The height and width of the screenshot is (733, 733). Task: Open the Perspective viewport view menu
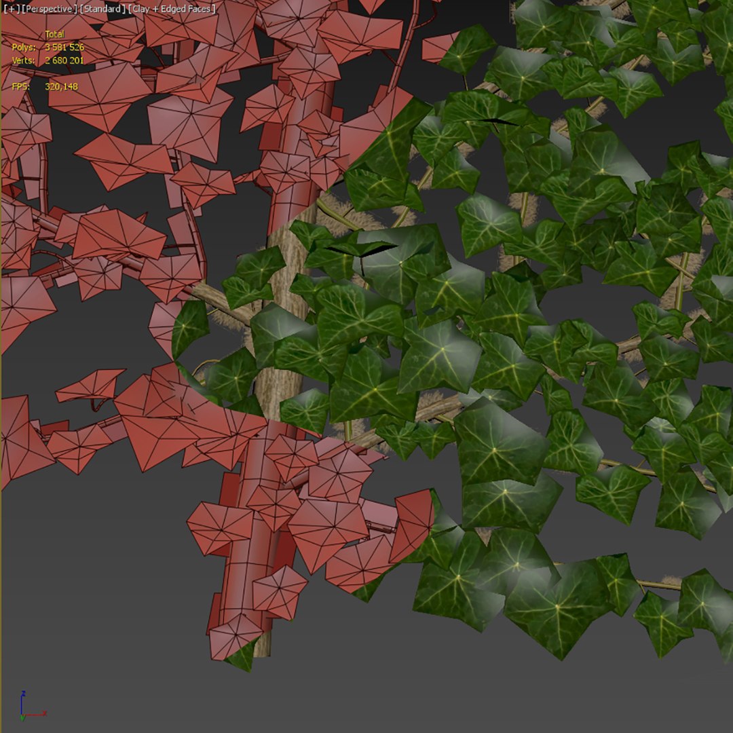pyautogui.click(x=50, y=9)
